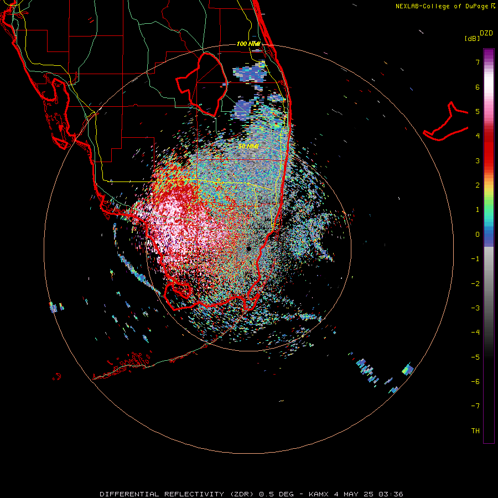Click the '100 NMI' range ring label
The width and height of the screenshot is (498, 498).
(248, 44)
